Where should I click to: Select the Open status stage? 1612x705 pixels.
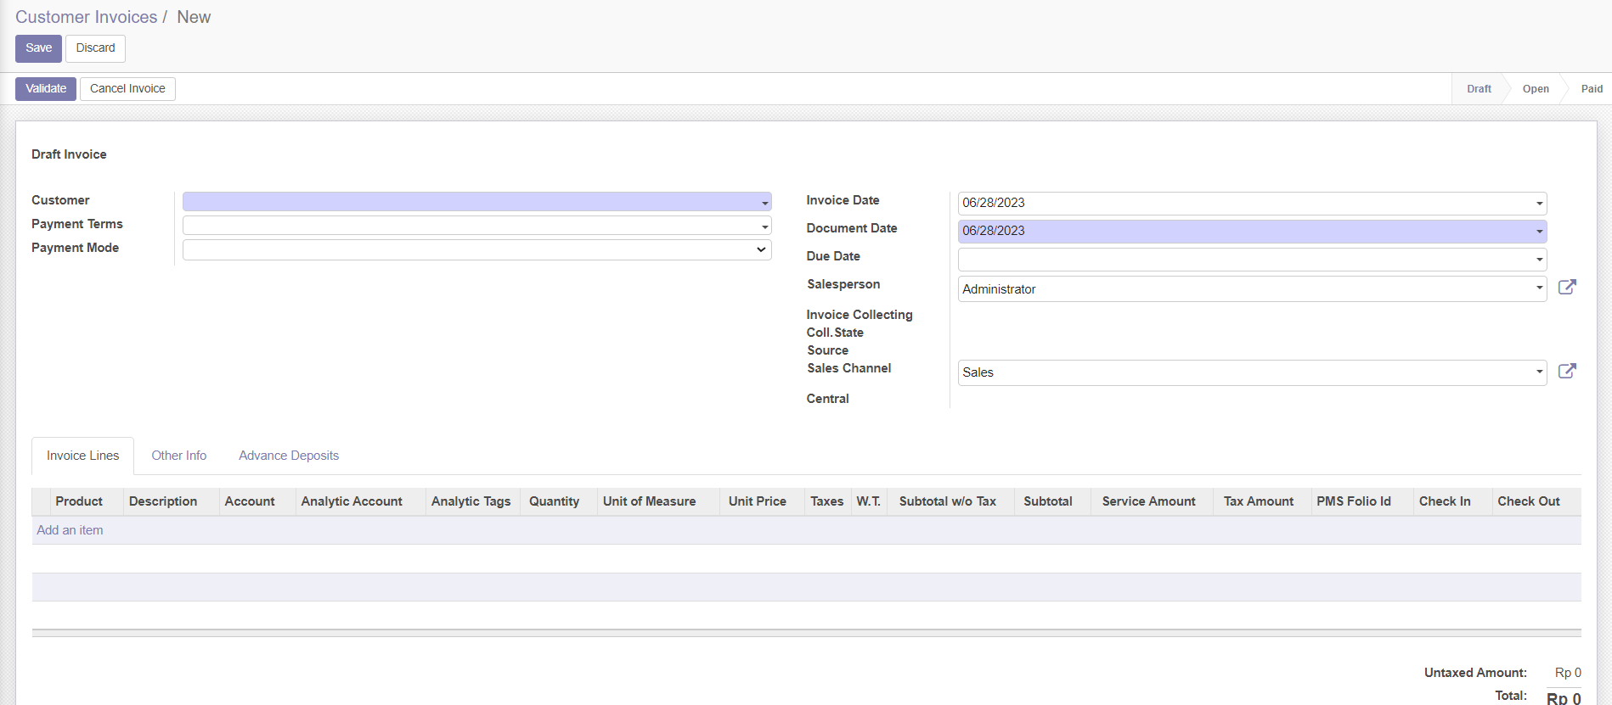[1536, 89]
